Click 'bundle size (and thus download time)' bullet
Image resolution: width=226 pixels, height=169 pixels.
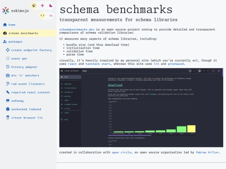point(98,45)
